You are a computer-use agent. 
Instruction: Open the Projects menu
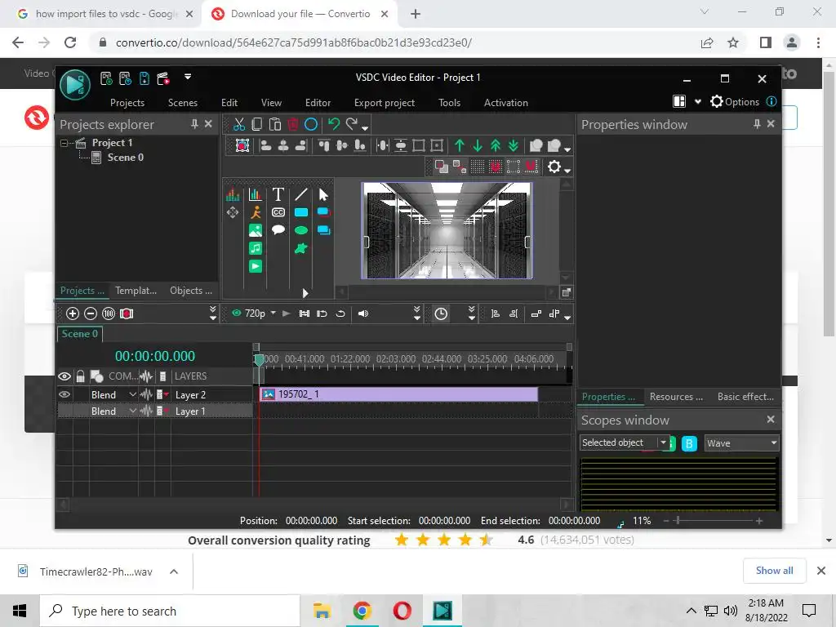click(127, 102)
